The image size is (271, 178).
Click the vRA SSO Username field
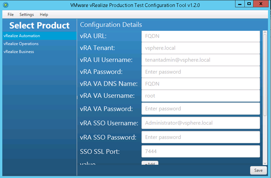(200, 123)
